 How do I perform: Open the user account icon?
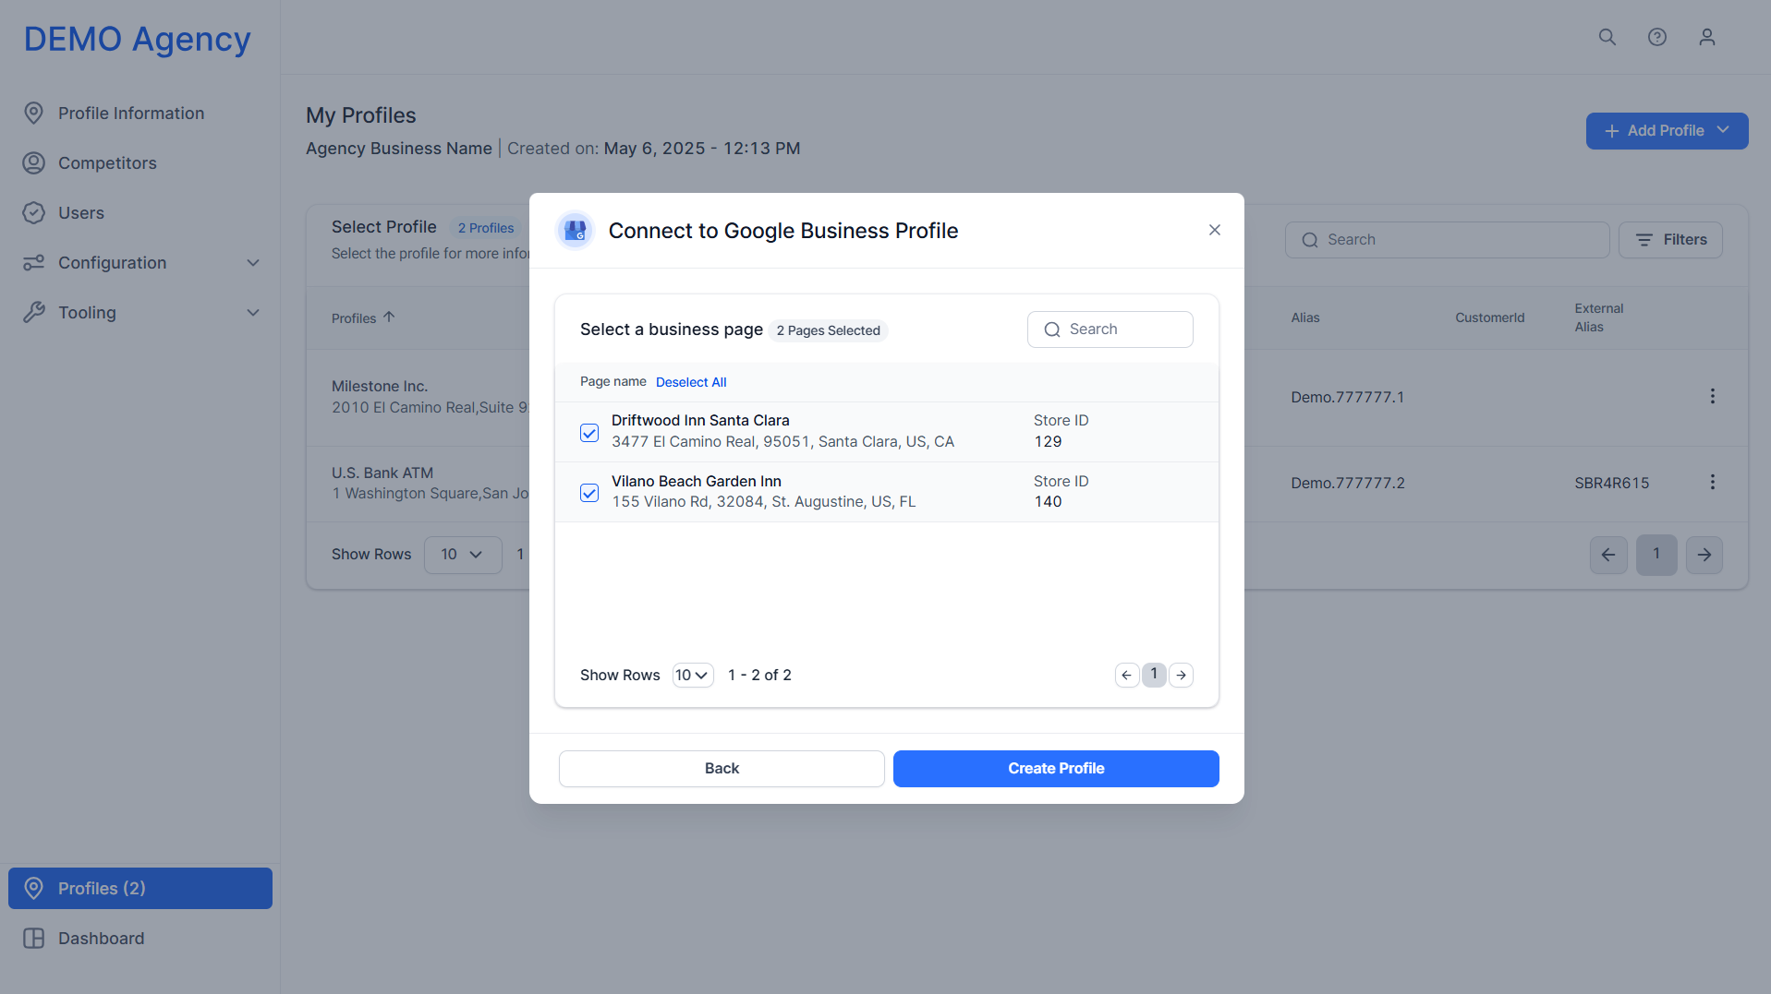click(x=1707, y=37)
